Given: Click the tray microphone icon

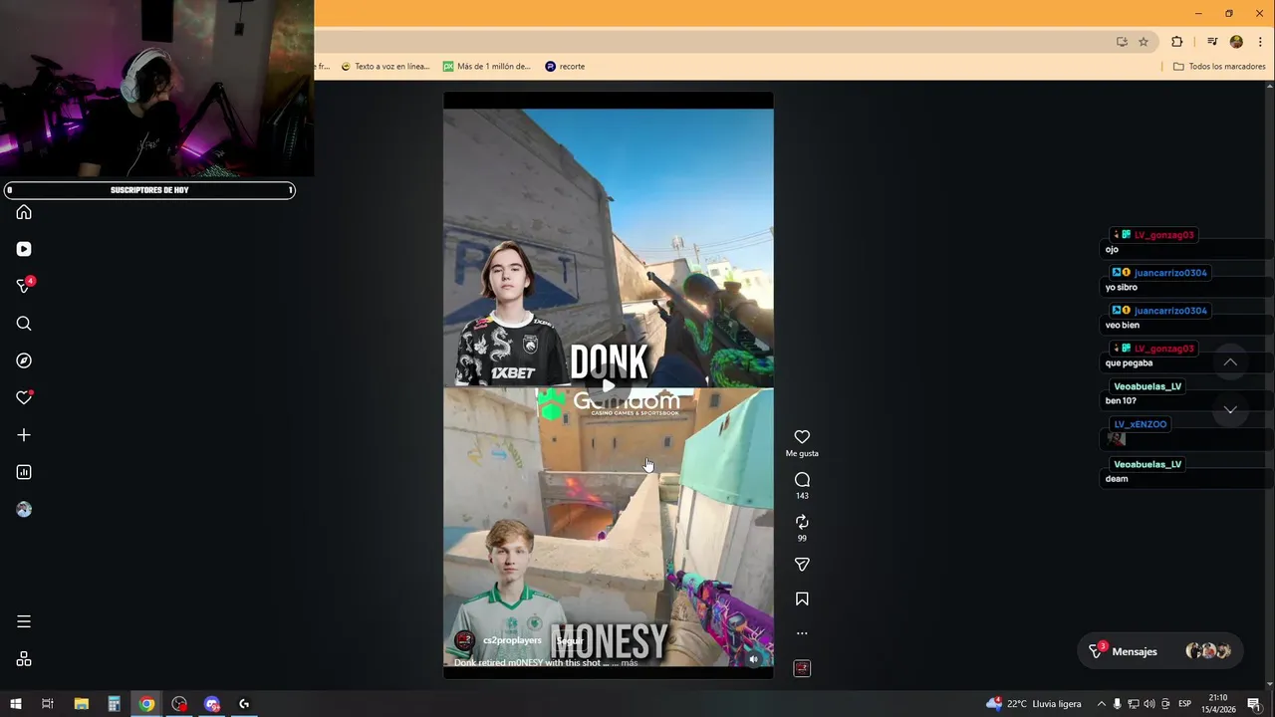Looking at the screenshot, I should pos(1118,704).
